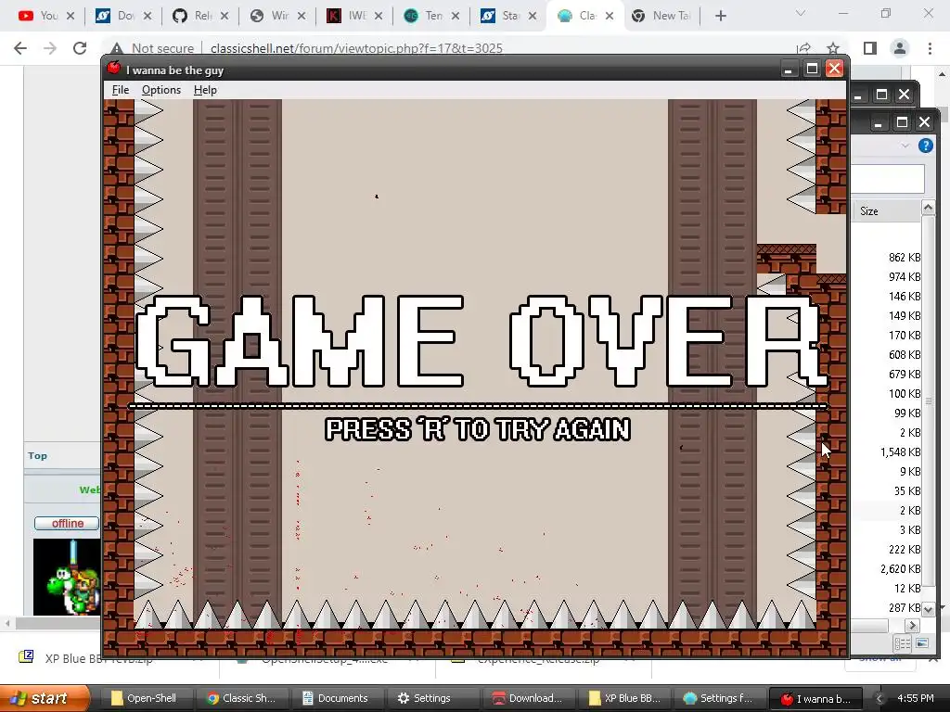
Task: Open the Help menu in the game window
Action: tap(205, 90)
